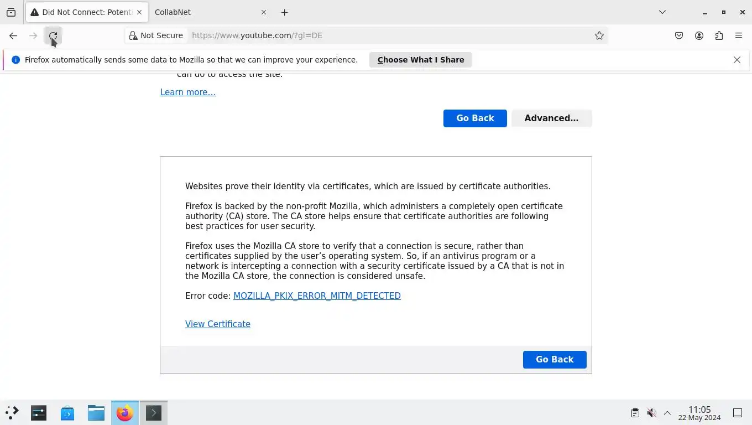Open the Learn more link
Image resolution: width=752 pixels, height=425 pixels.
[x=188, y=92]
